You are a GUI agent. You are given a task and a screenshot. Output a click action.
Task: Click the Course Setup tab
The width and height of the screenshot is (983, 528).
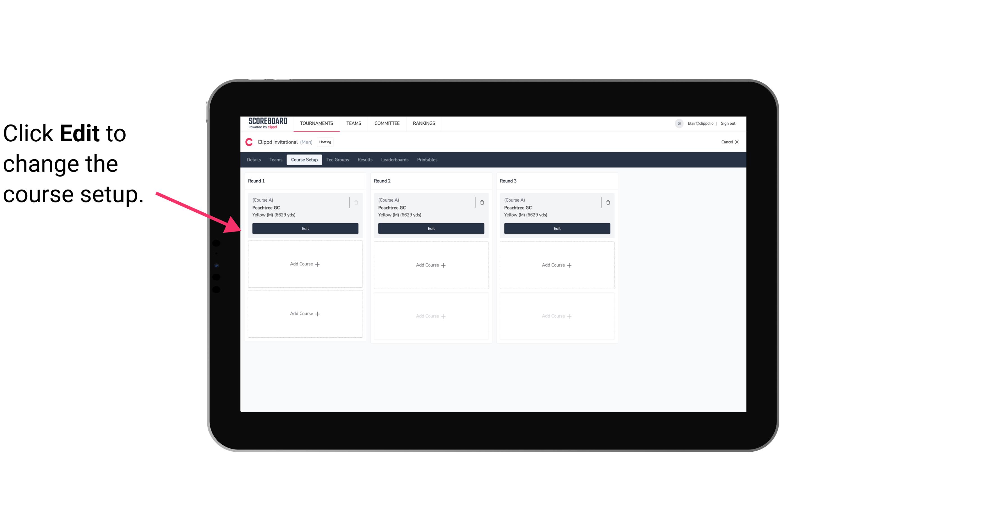click(304, 159)
